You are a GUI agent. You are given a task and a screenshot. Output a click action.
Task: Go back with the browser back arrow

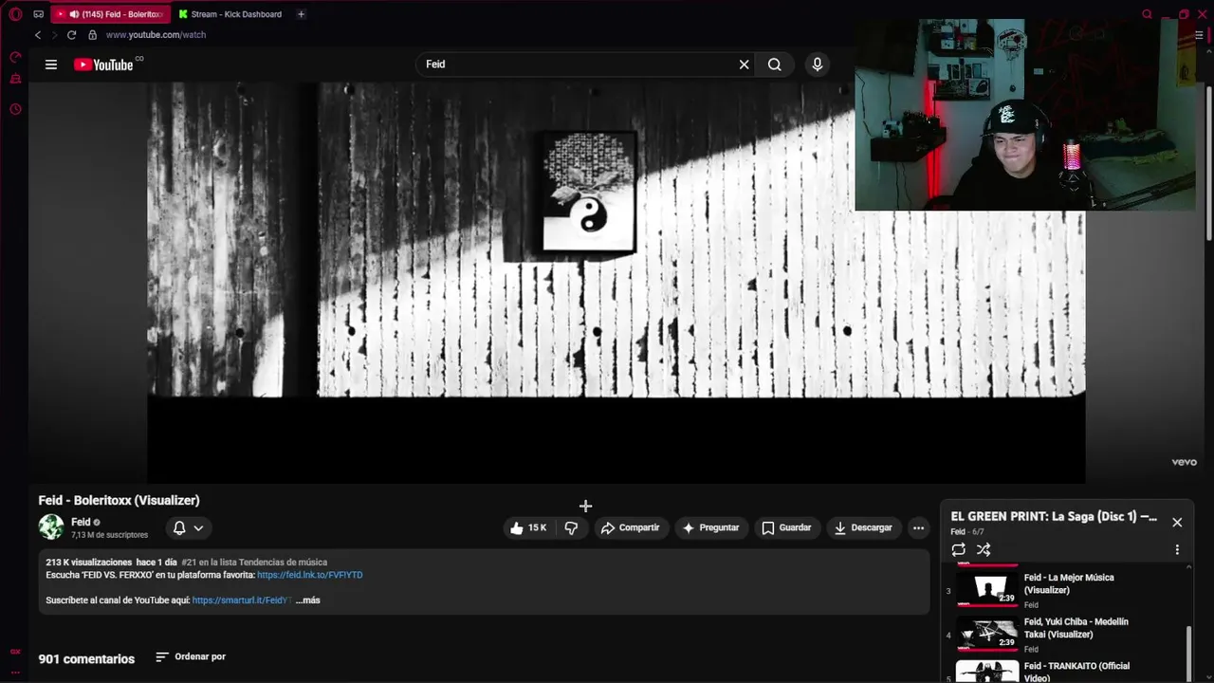point(38,35)
